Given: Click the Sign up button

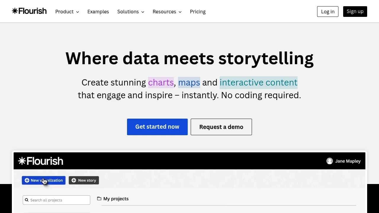Looking at the screenshot, I should pyautogui.click(x=355, y=12).
